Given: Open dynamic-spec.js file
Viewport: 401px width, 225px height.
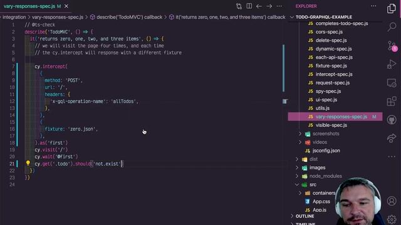Looking at the screenshot, I should [x=333, y=49].
